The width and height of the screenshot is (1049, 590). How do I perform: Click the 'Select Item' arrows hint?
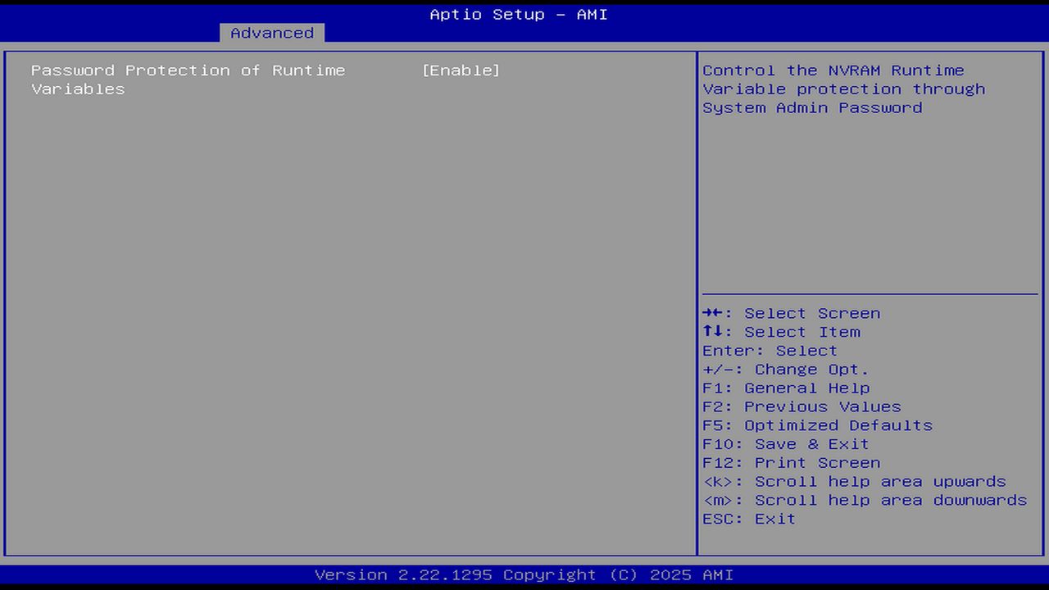tap(782, 332)
